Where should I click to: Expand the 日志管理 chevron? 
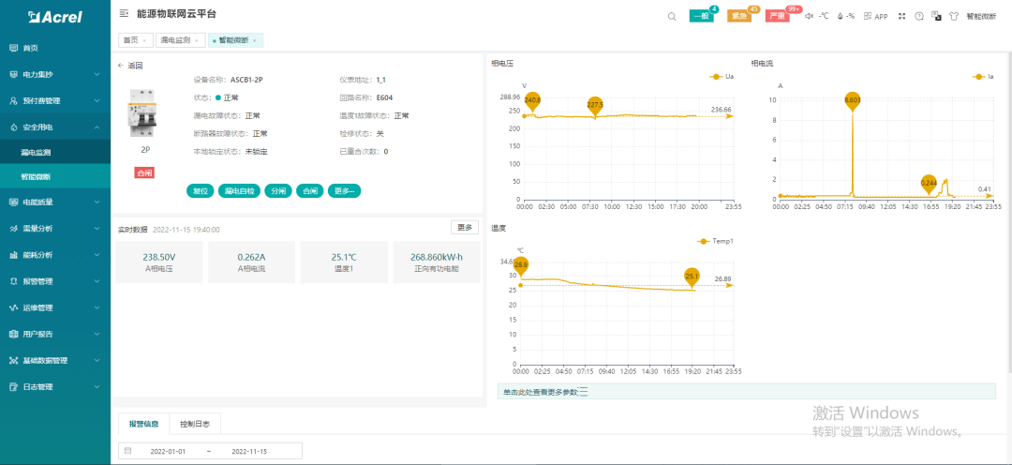(97, 387)
